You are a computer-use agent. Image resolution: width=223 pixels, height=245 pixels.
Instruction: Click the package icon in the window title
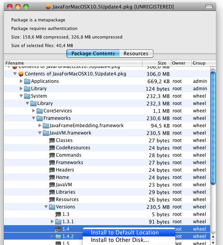[x=48, y=7]
